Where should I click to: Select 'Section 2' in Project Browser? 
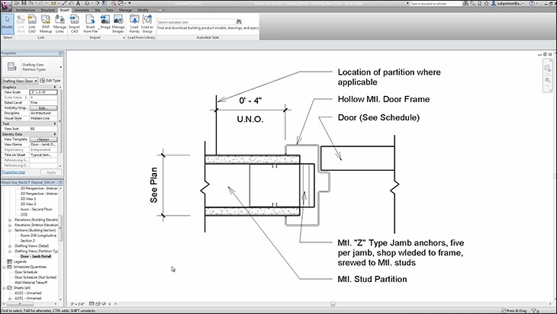[x=27, y=241]
